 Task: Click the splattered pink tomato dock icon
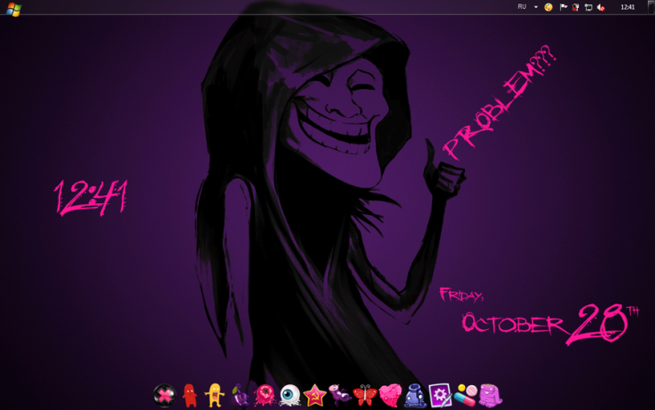(x=264, y=396)
